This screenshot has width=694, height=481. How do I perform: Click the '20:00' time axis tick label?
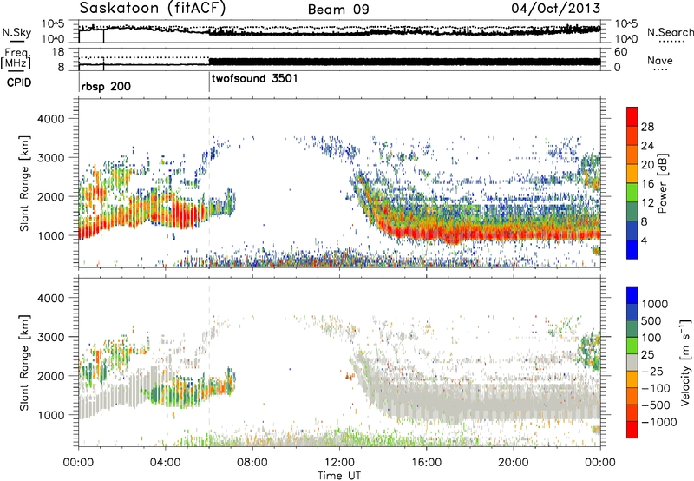[x=514, y=463]
